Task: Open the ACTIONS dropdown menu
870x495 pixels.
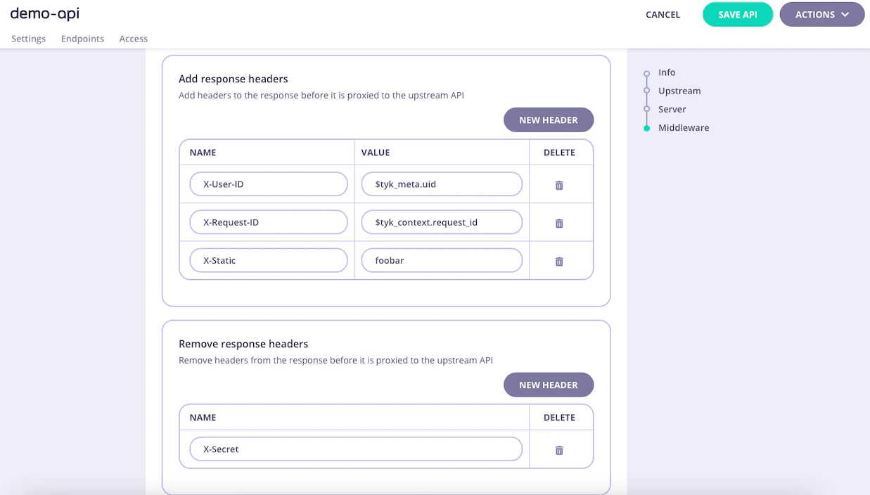Action: pos(821,14)
